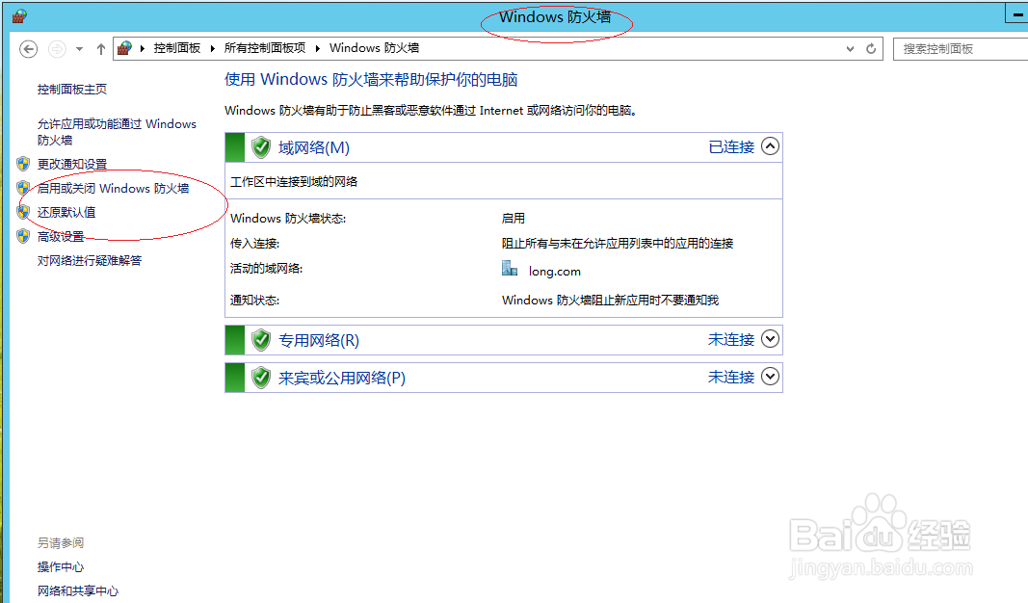Expand 来宾或公用网络 with down chevron
The width and height of the screenshot is (1028, 603).
pyautogui.click(x=771, y=377)
